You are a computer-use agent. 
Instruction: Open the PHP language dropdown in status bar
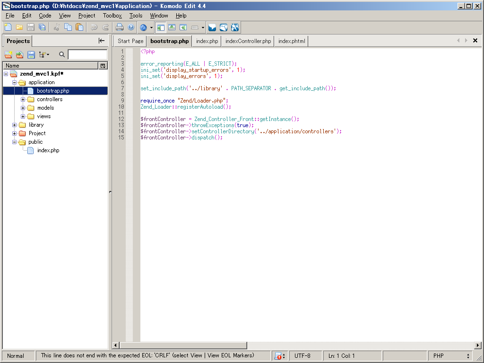pos(451,356)
